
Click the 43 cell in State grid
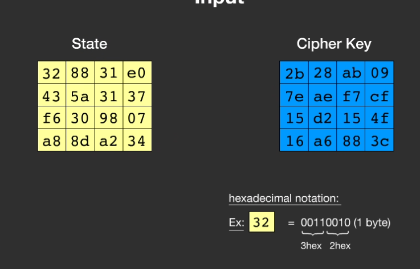[x=52, y=96]
